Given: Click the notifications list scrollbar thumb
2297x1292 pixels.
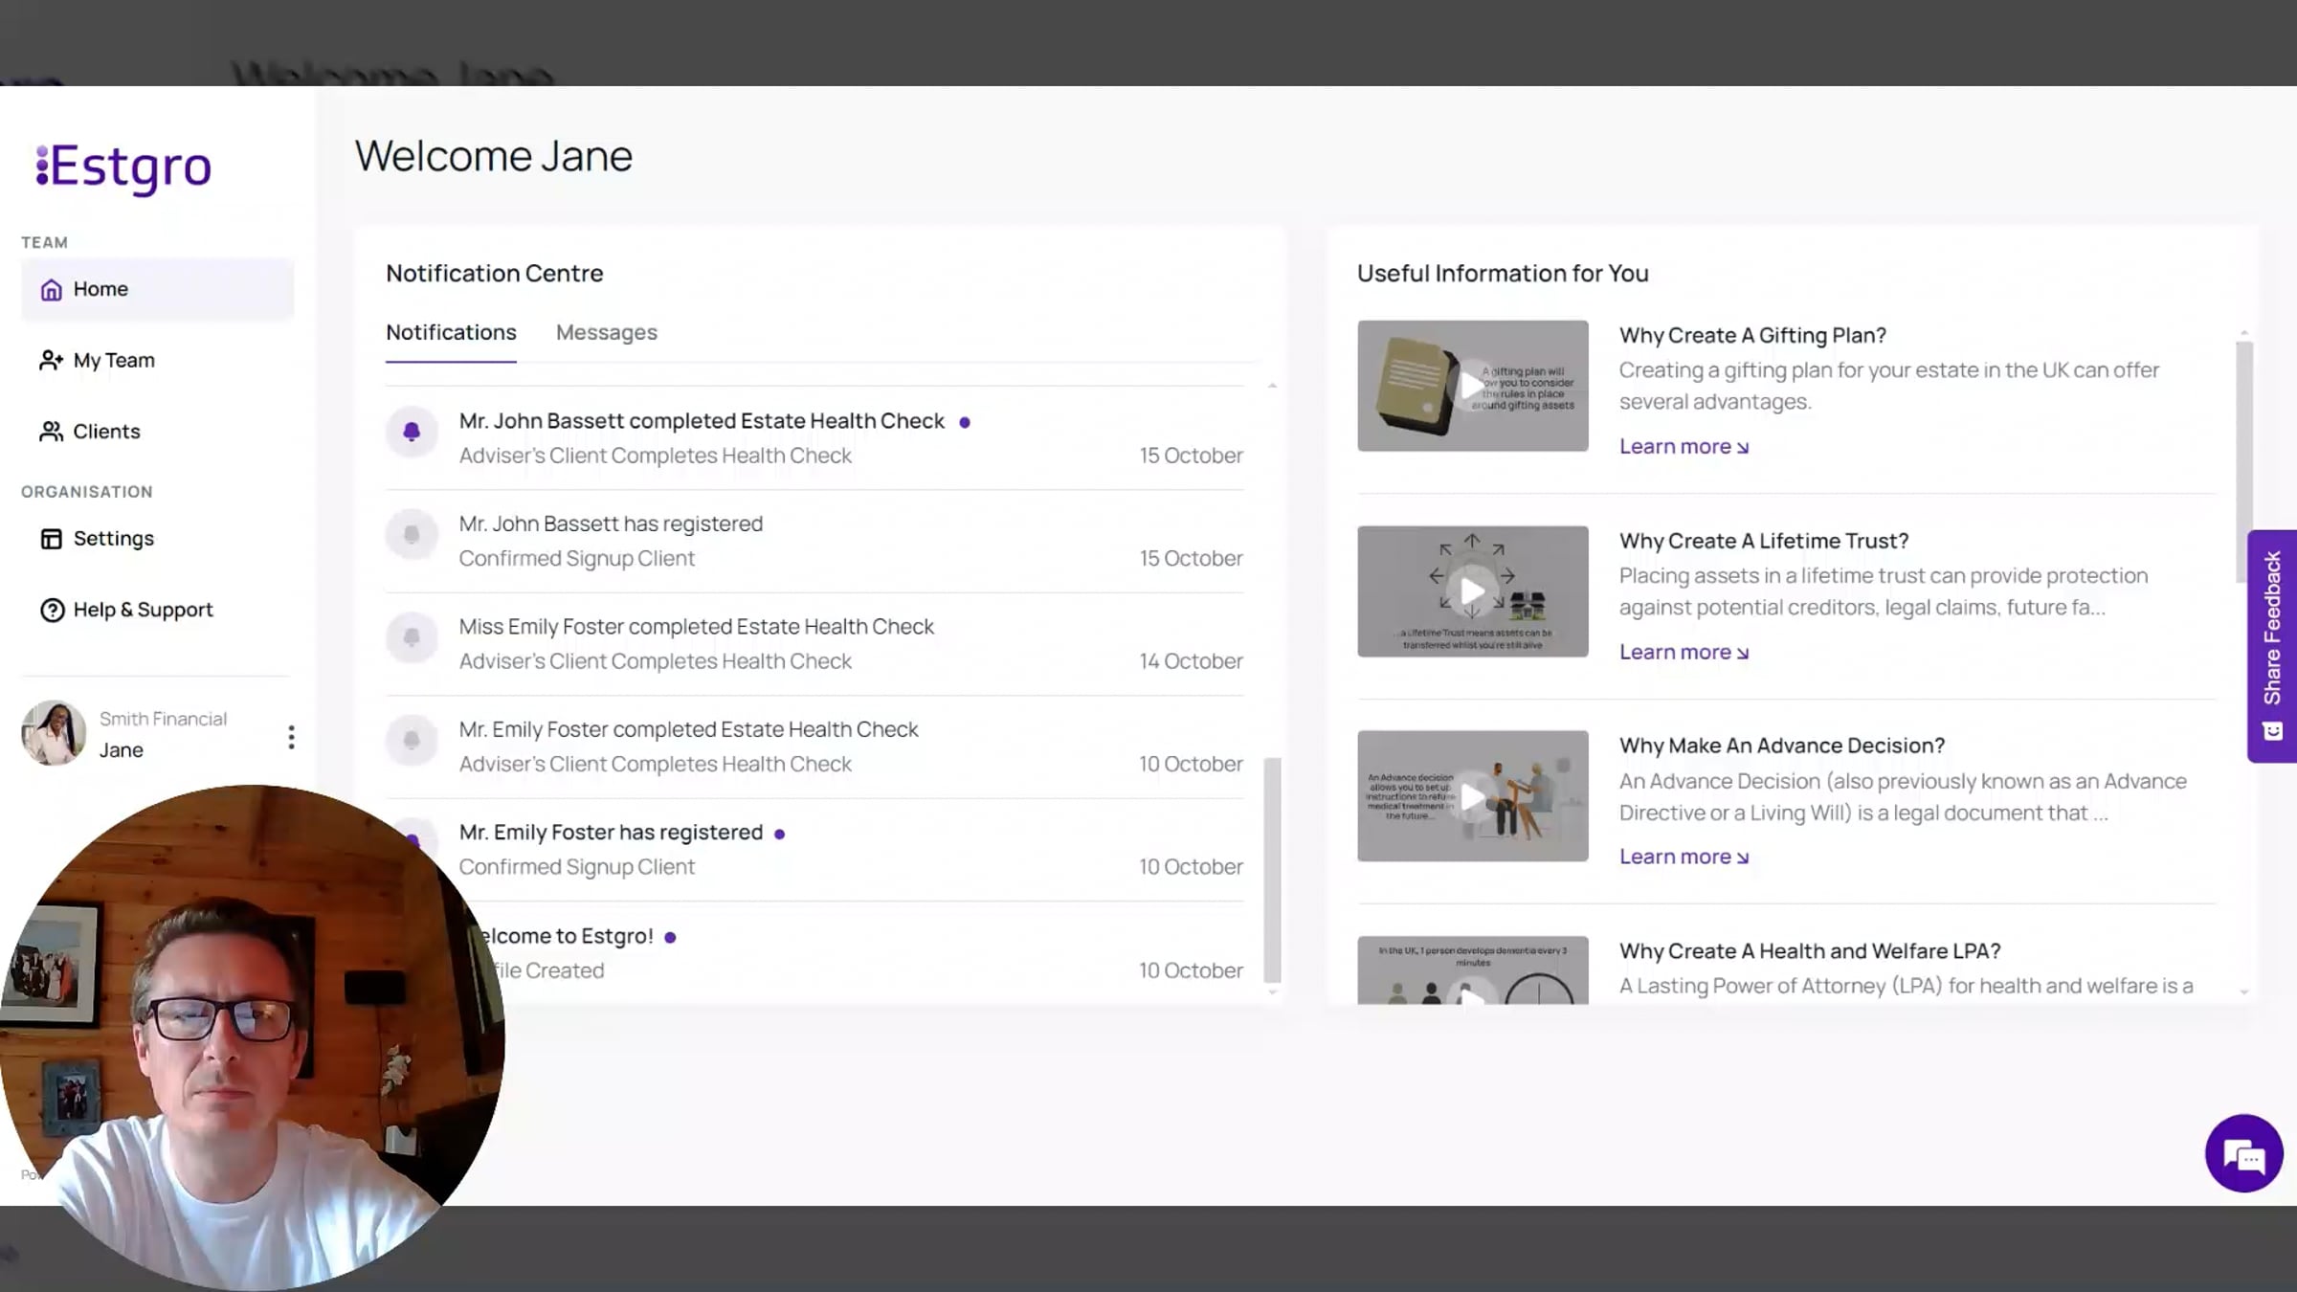Looking at the screenshot, I should click(x=1272, y=870).
